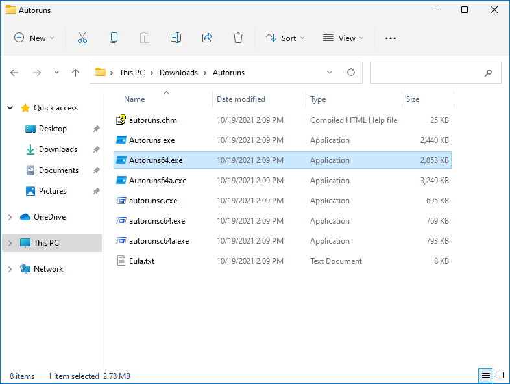This screenshot has width=510, height=384.
Task: Expand the This PC tree node
Action: click(x=10, y=243)
